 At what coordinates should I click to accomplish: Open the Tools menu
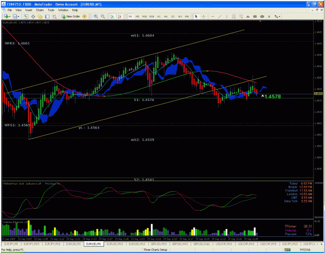51,10
